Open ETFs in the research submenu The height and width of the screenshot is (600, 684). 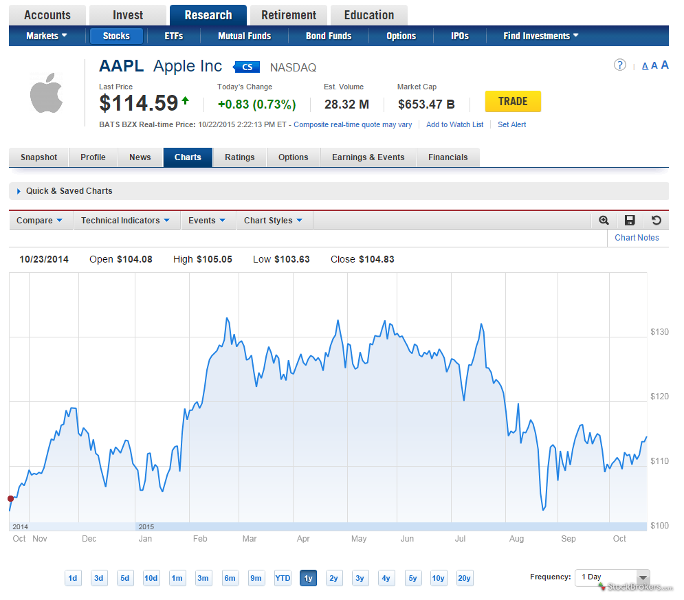(x=174, y=36)
